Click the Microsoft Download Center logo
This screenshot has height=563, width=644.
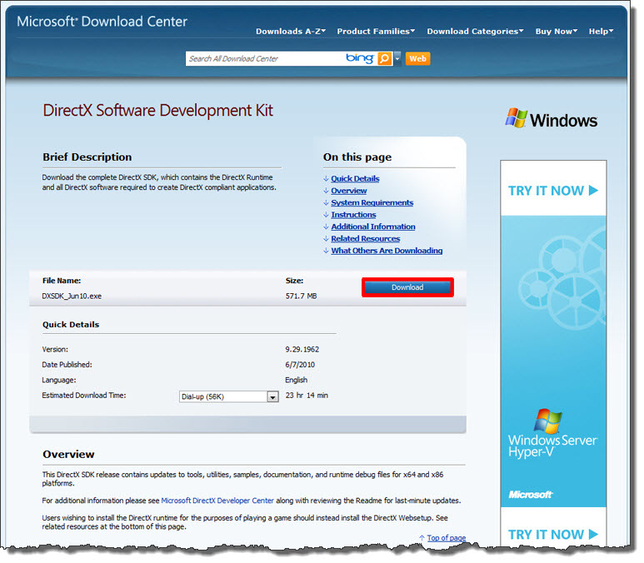point(102,22)
